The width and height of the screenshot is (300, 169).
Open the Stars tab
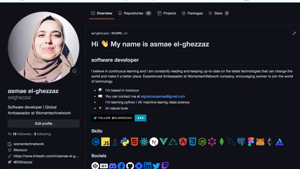coord(218,13)
